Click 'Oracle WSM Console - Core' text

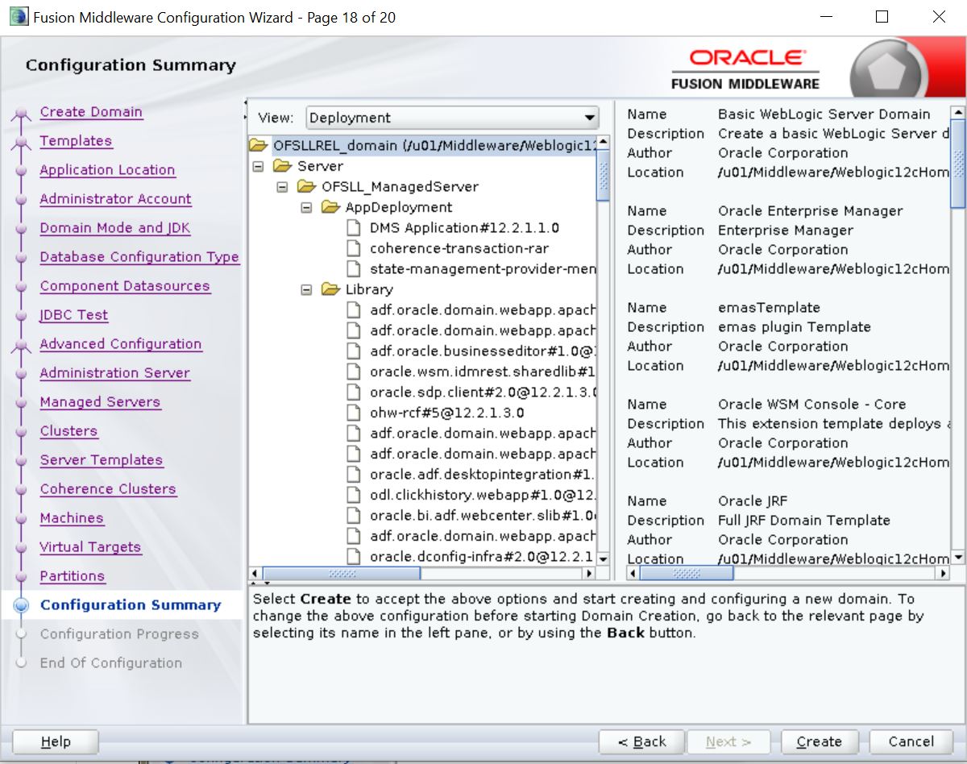click(811, 405)
